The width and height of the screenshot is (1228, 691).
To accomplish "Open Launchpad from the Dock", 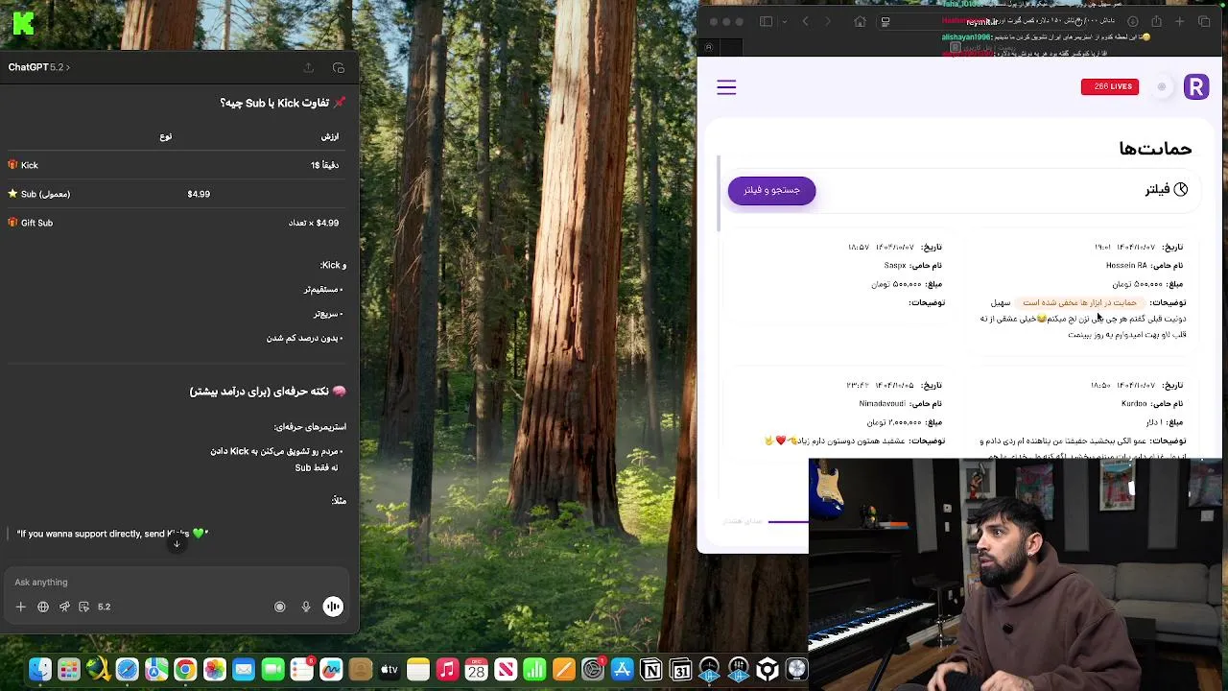I will pos(69,669).
